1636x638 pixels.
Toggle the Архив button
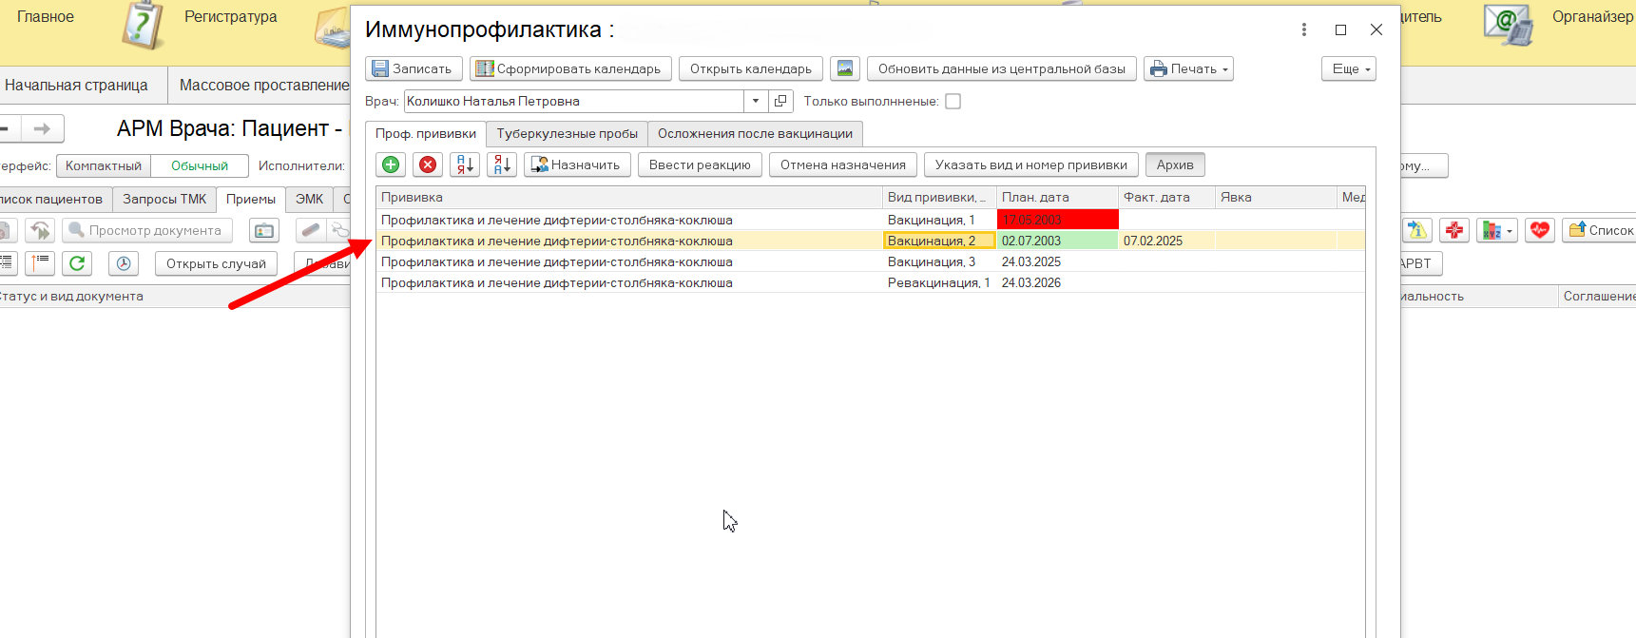tap(1175, 164)
